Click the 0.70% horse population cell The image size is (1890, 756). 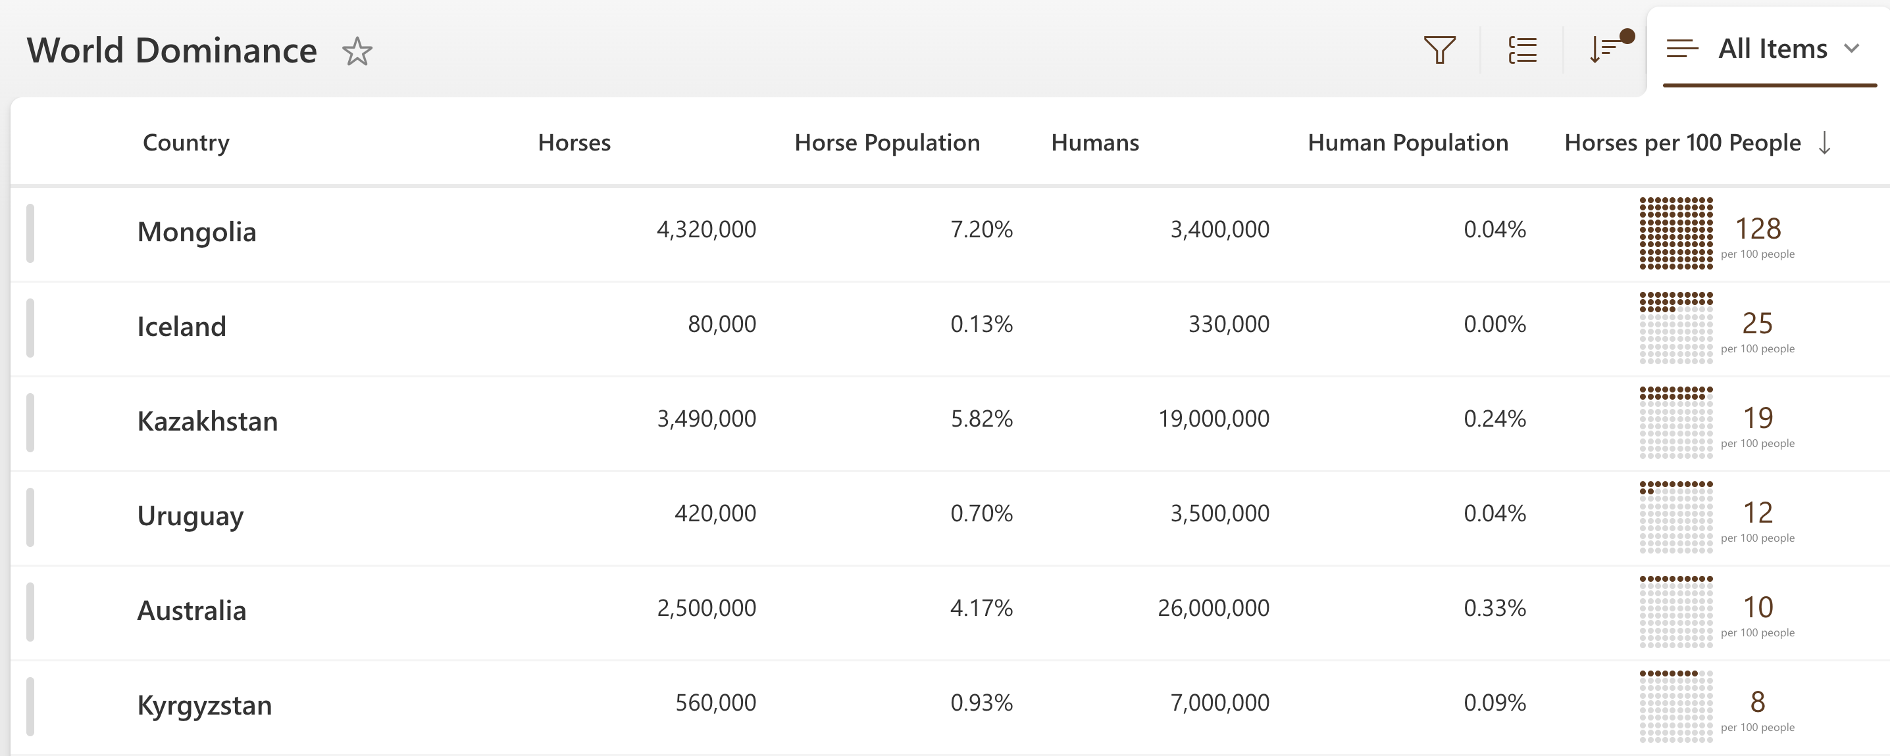point(981,513)
